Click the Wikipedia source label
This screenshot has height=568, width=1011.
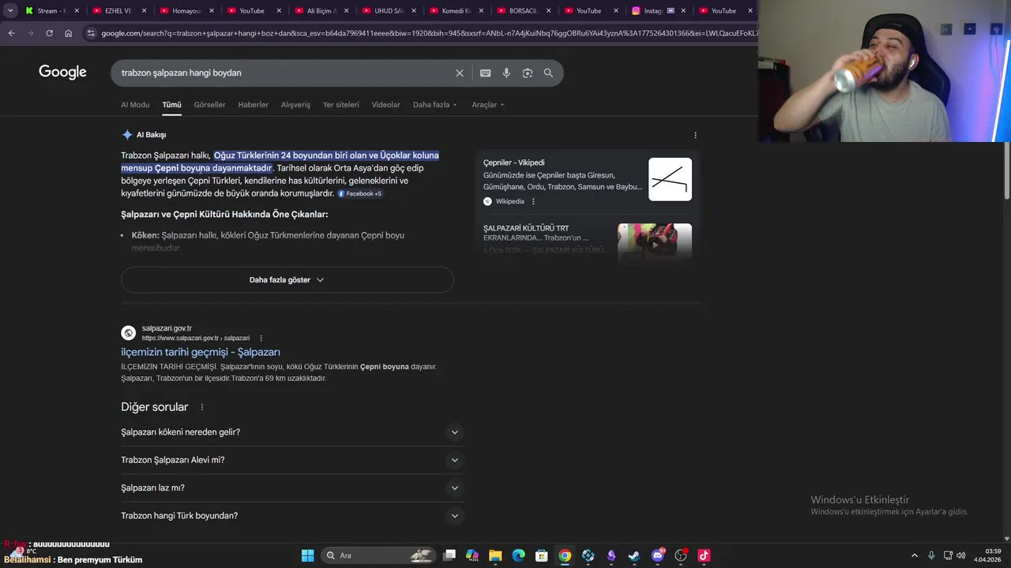[509, 201]
